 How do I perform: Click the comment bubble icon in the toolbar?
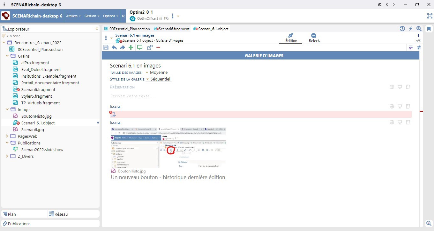140,47
